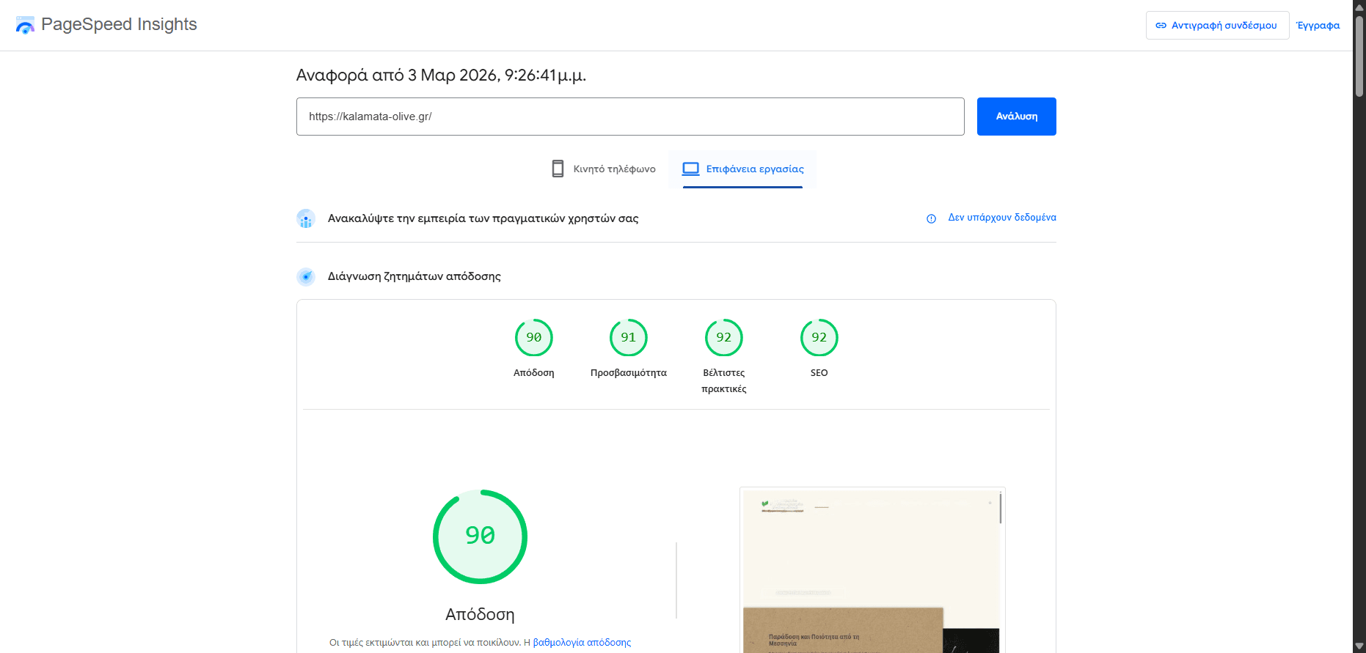This screenshot has height=653, width=1366.
Task: Select the 92 Βέλτιστες πρακτικές score gauge
Action: 723,338
